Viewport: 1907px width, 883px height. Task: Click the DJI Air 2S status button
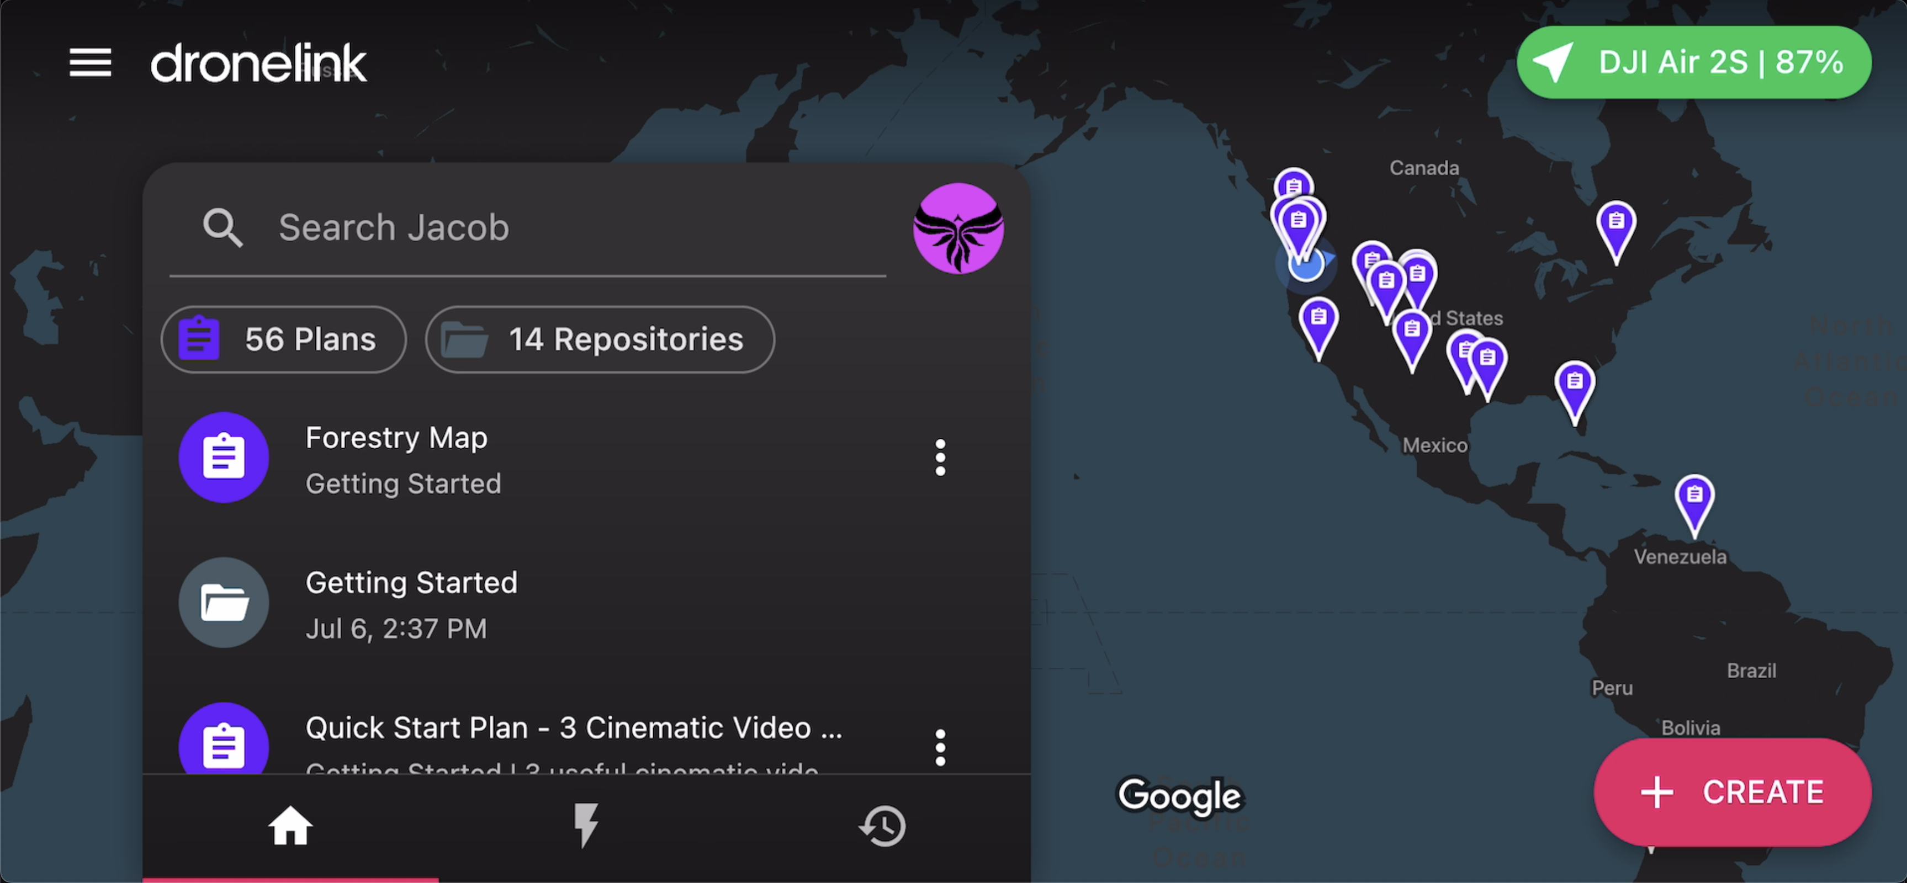1694,62
